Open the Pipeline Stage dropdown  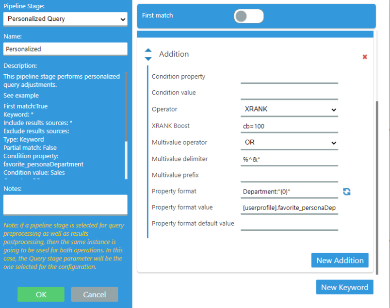65,19
